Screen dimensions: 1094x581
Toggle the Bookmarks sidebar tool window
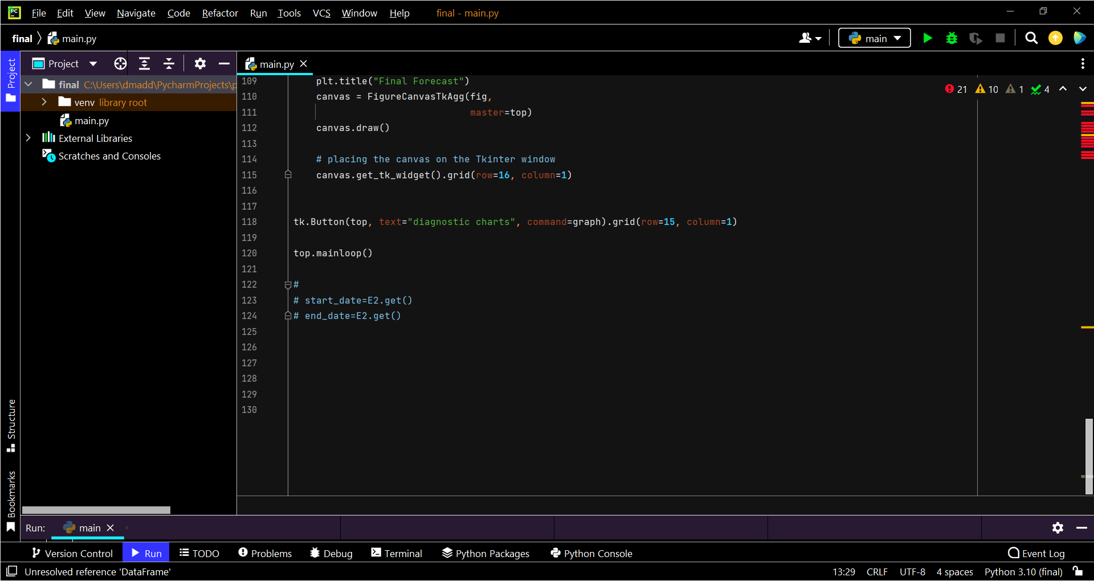click(10, 501)
